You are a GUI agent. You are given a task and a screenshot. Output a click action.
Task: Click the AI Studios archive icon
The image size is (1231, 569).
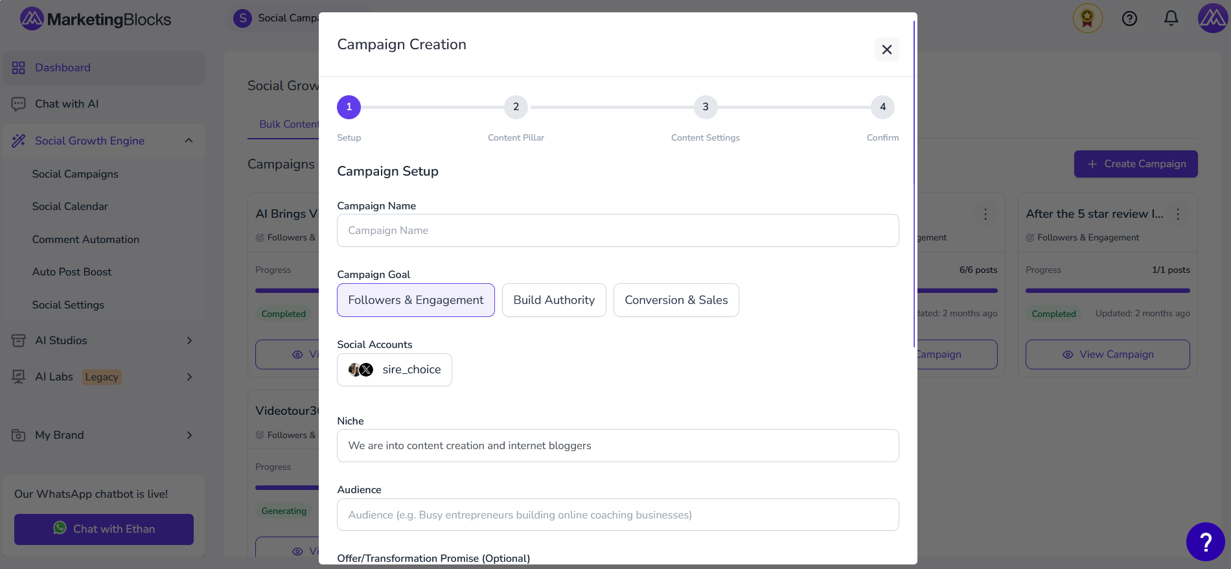[x=18, y=340]
